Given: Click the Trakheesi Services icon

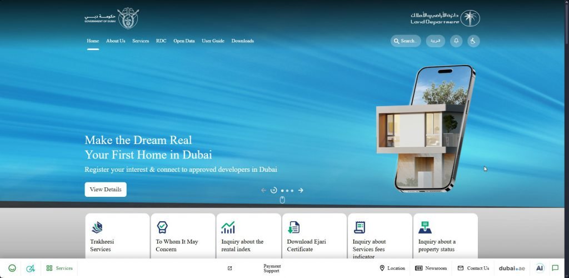Looking at the screenshot, I should (x=97, y=227).
